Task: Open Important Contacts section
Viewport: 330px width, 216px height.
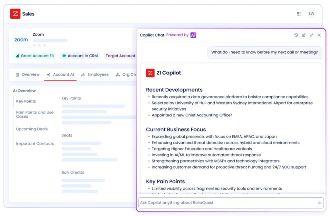Action: tap(35, 144)
